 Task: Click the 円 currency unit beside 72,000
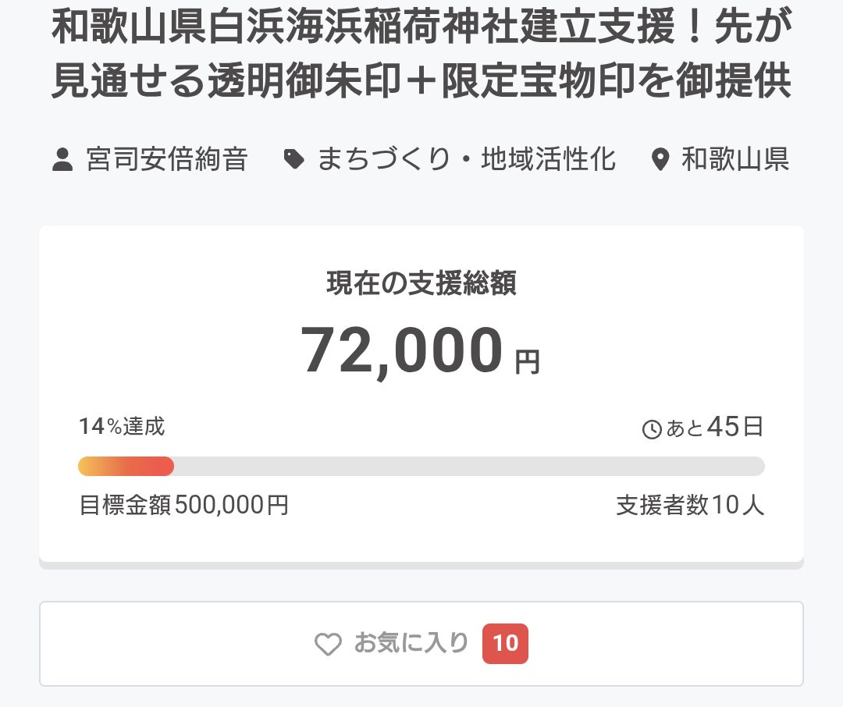[528, 362]
